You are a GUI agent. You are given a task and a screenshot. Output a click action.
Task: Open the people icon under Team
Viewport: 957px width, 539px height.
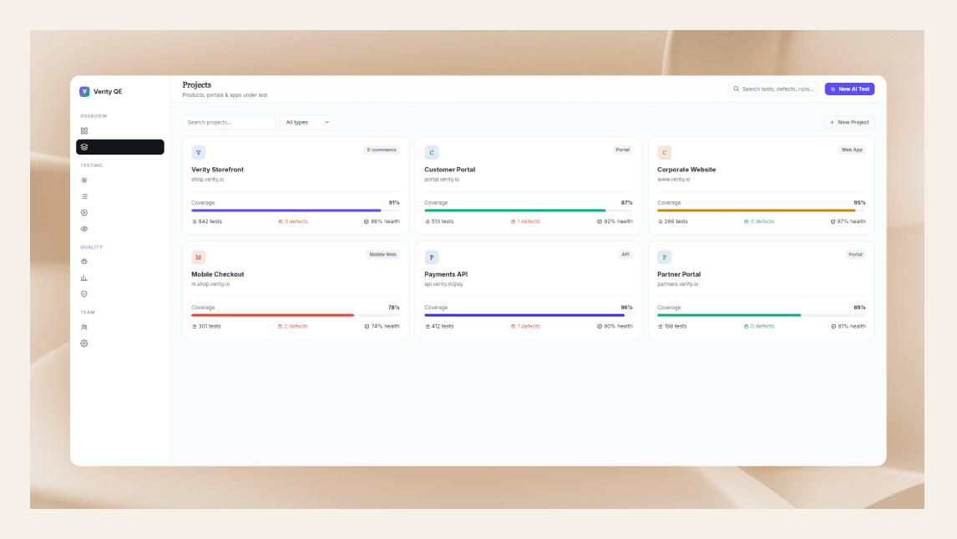tap(84, 328)
